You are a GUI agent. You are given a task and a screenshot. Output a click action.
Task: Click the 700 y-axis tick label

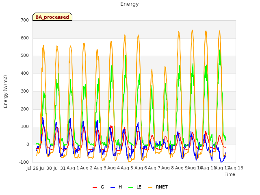(x=25, y=20)
